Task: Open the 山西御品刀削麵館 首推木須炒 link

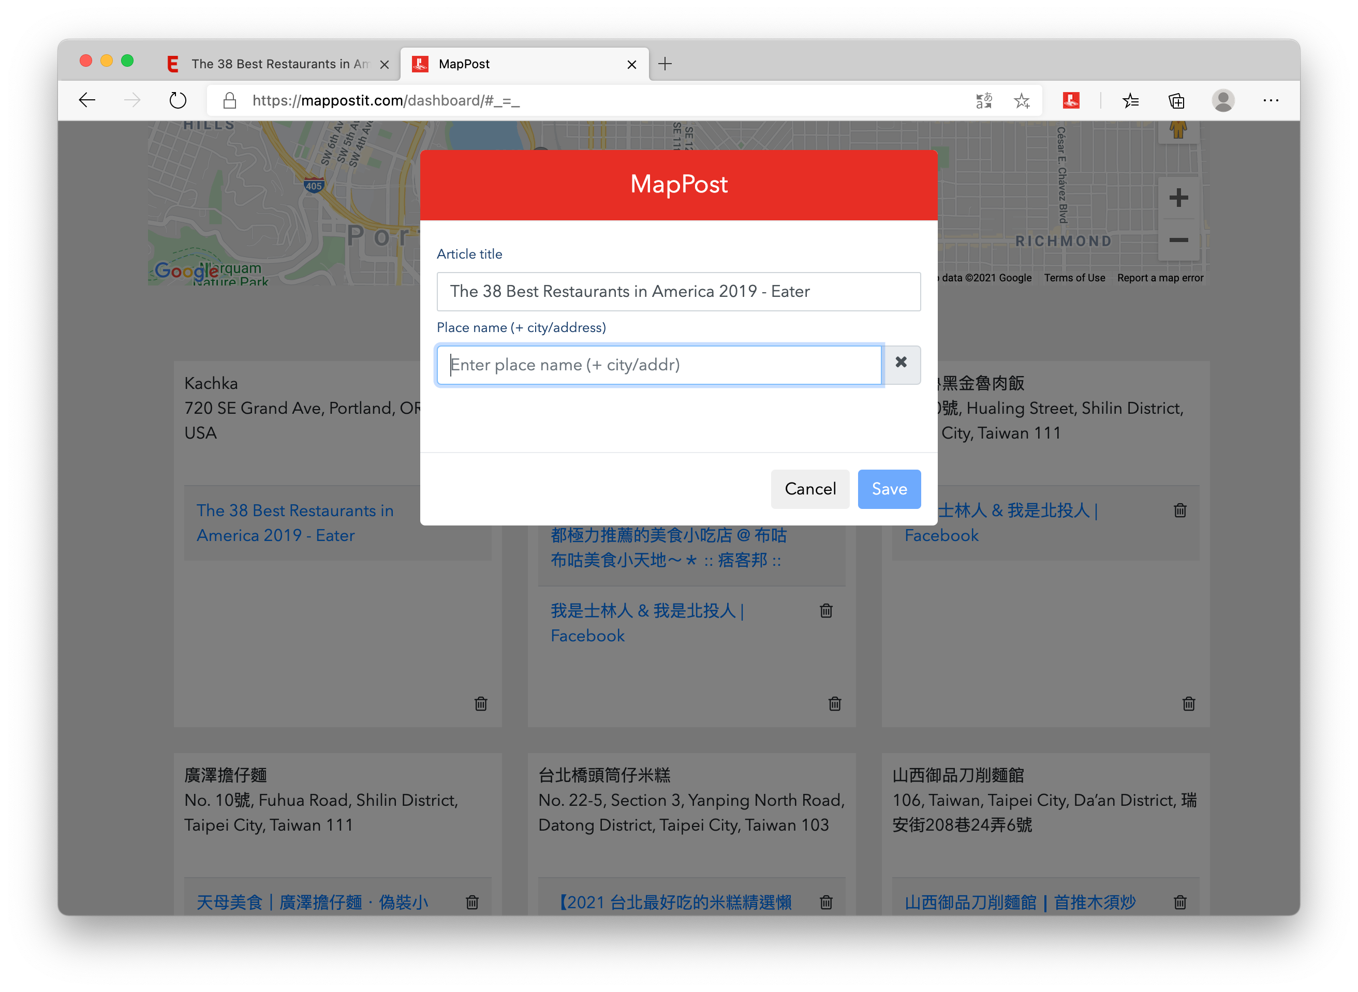Action: (1020, 902)
